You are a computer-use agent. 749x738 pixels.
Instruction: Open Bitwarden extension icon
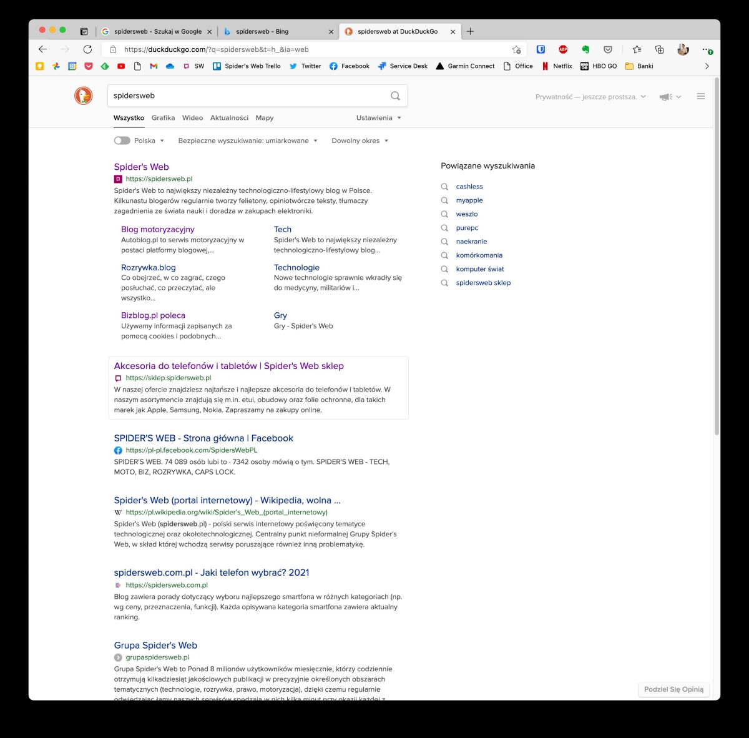541,49
